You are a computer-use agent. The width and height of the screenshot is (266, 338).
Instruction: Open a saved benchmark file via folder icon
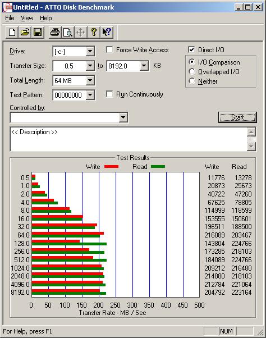[x=25, y=33]
